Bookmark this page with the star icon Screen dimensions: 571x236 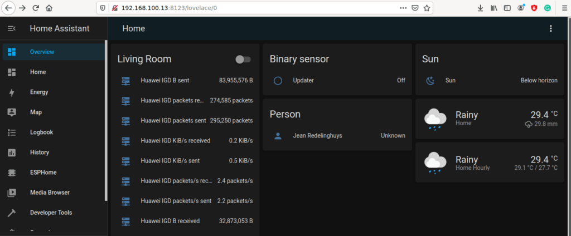427,8
